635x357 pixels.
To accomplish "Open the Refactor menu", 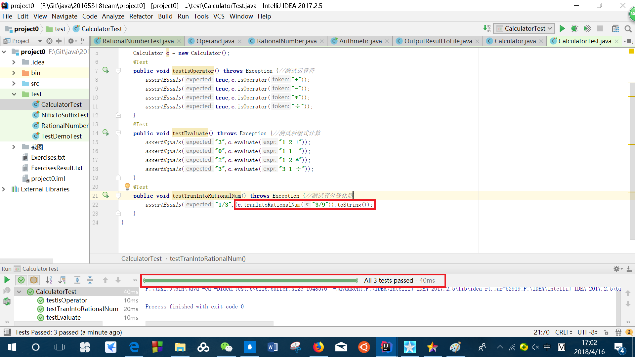I will point(141,16).
